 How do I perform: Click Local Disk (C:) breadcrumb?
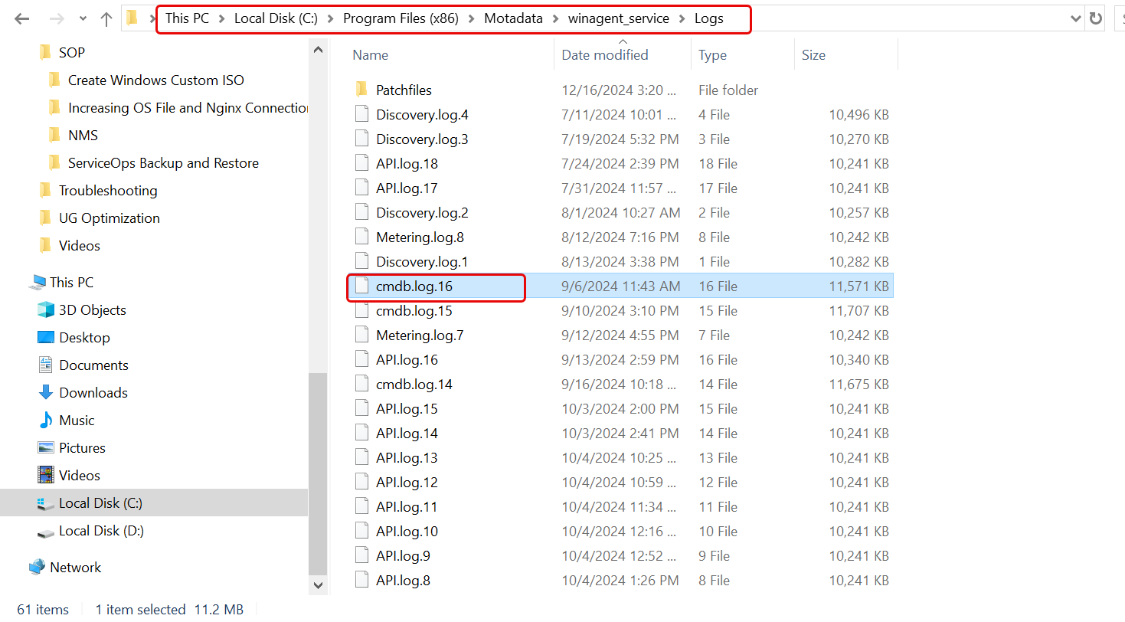[x=276, y=18]
